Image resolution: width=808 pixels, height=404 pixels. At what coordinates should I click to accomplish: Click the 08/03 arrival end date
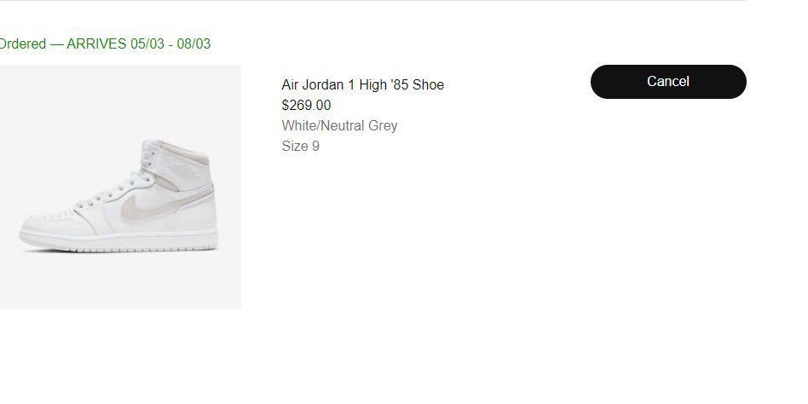[193, 43]
